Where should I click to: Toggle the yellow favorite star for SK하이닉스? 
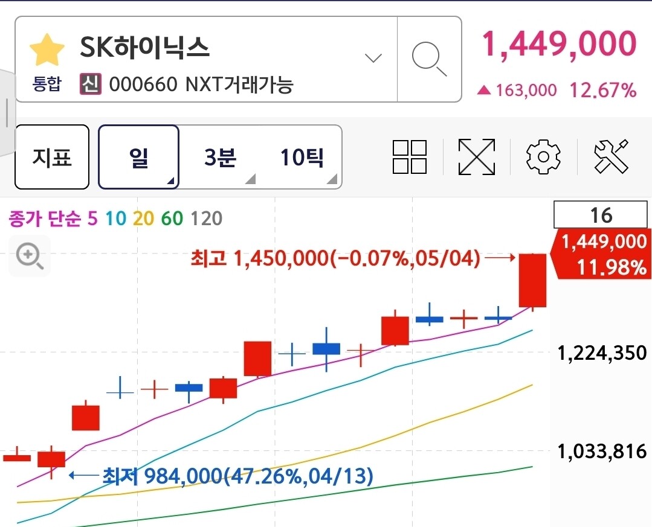coord(47,50)
